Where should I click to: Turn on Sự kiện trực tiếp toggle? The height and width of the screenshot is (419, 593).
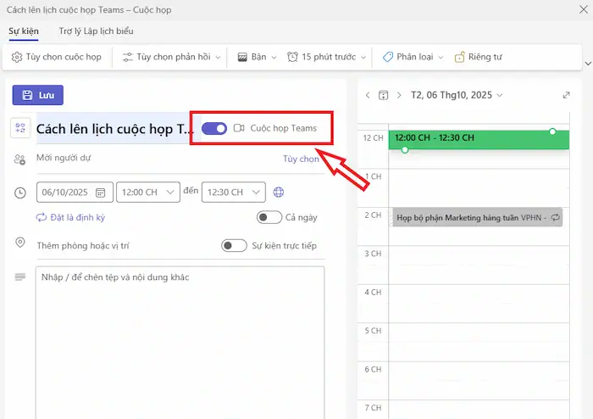pos(234,245)
